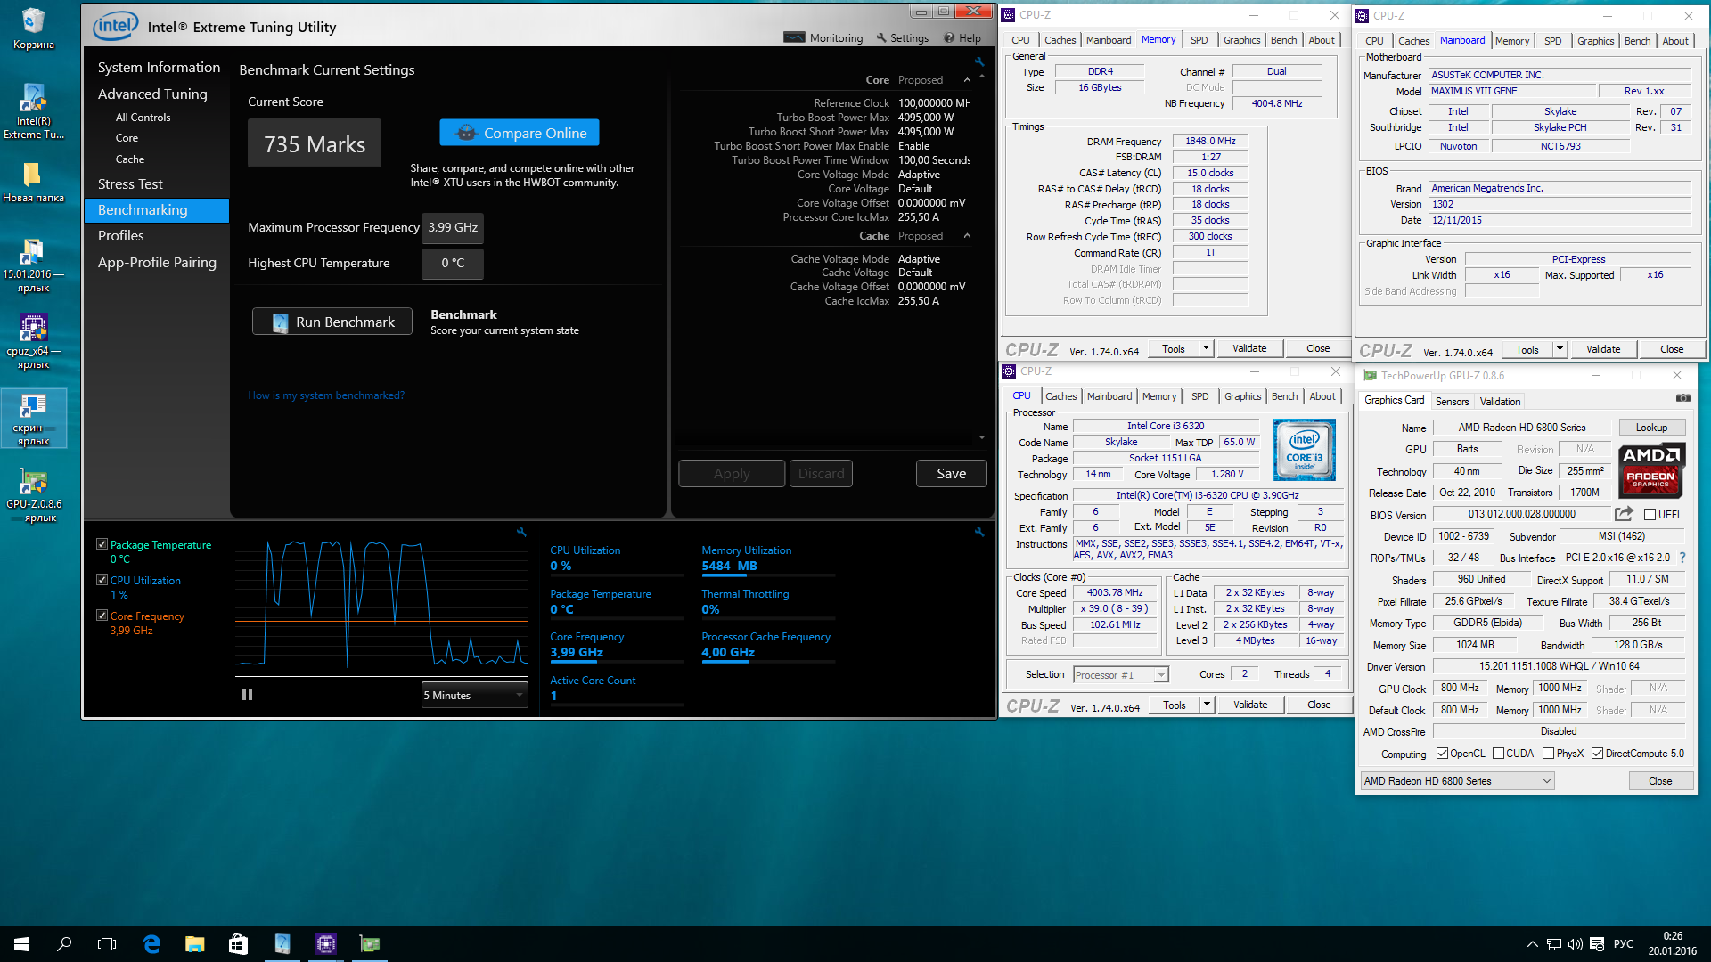Open volume control in system tray

[x=1575, y=944]
